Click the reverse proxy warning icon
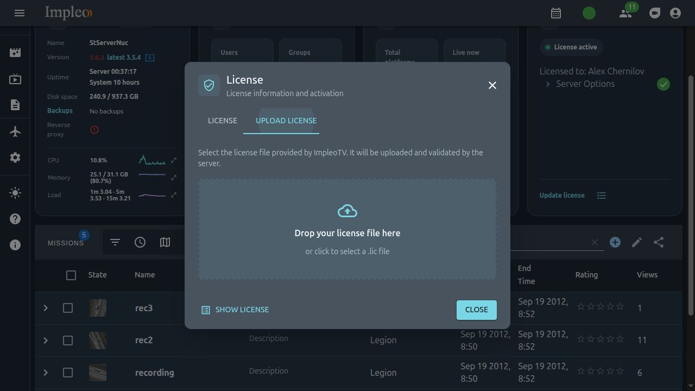 point(94,130)
